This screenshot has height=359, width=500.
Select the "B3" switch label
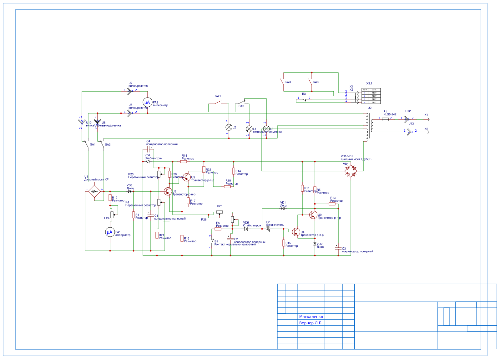tap(304, 94)
